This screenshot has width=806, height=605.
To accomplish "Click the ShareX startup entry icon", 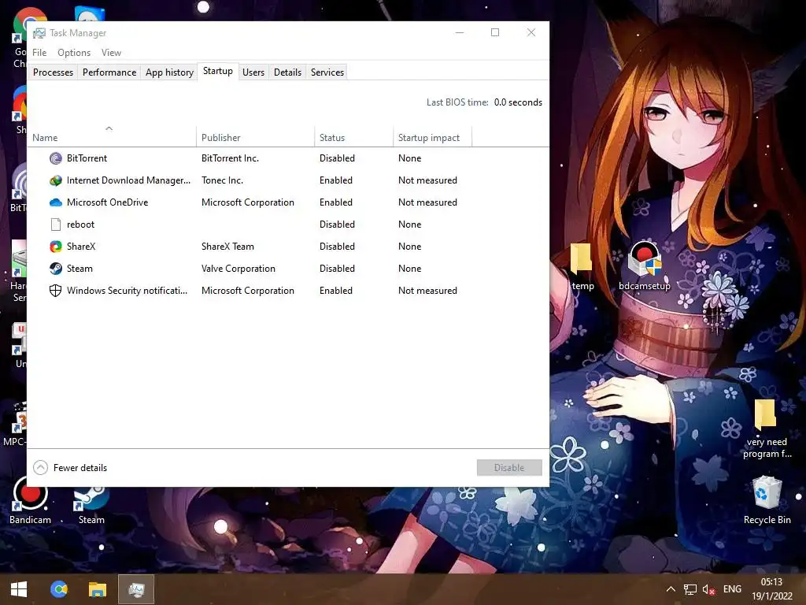I will (56, 247).
